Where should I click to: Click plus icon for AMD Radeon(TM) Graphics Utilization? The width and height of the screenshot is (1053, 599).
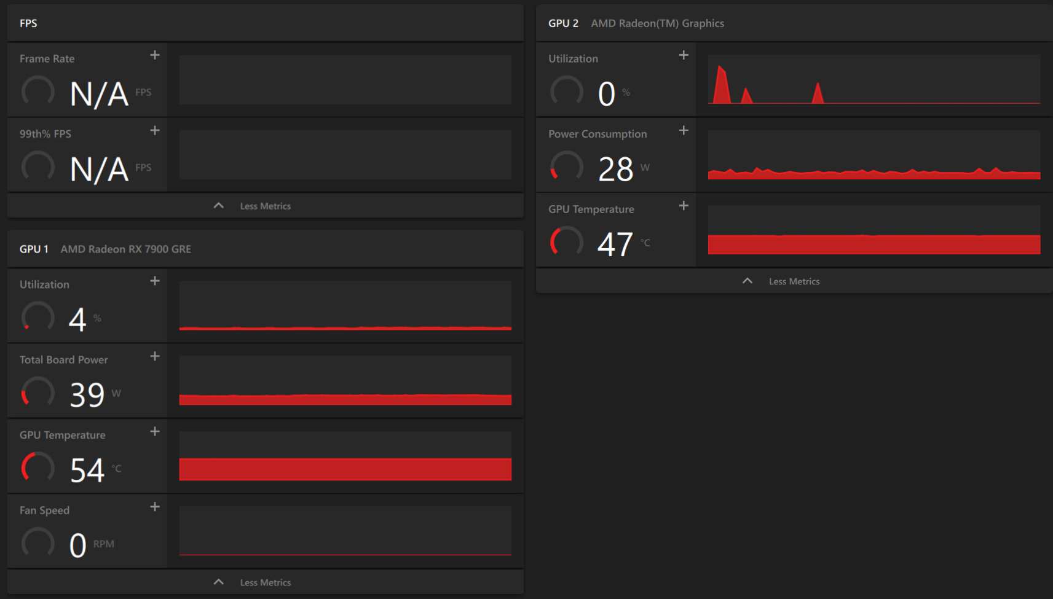(684, 55)
